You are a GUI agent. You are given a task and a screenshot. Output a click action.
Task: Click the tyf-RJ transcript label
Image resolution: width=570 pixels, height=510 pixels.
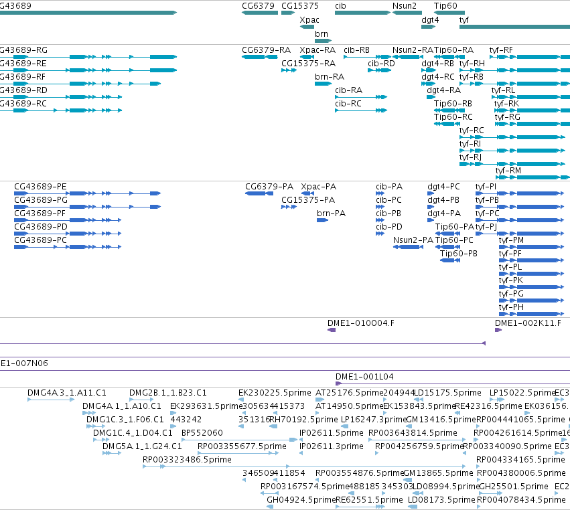coord(470,157)
